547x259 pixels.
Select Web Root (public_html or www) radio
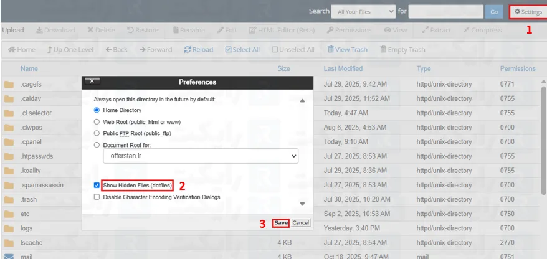point(97,121)
